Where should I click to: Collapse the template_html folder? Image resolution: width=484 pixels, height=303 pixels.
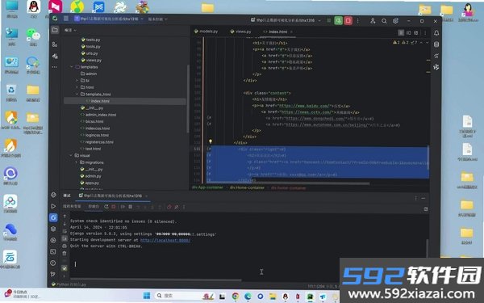tap(77, 94)
